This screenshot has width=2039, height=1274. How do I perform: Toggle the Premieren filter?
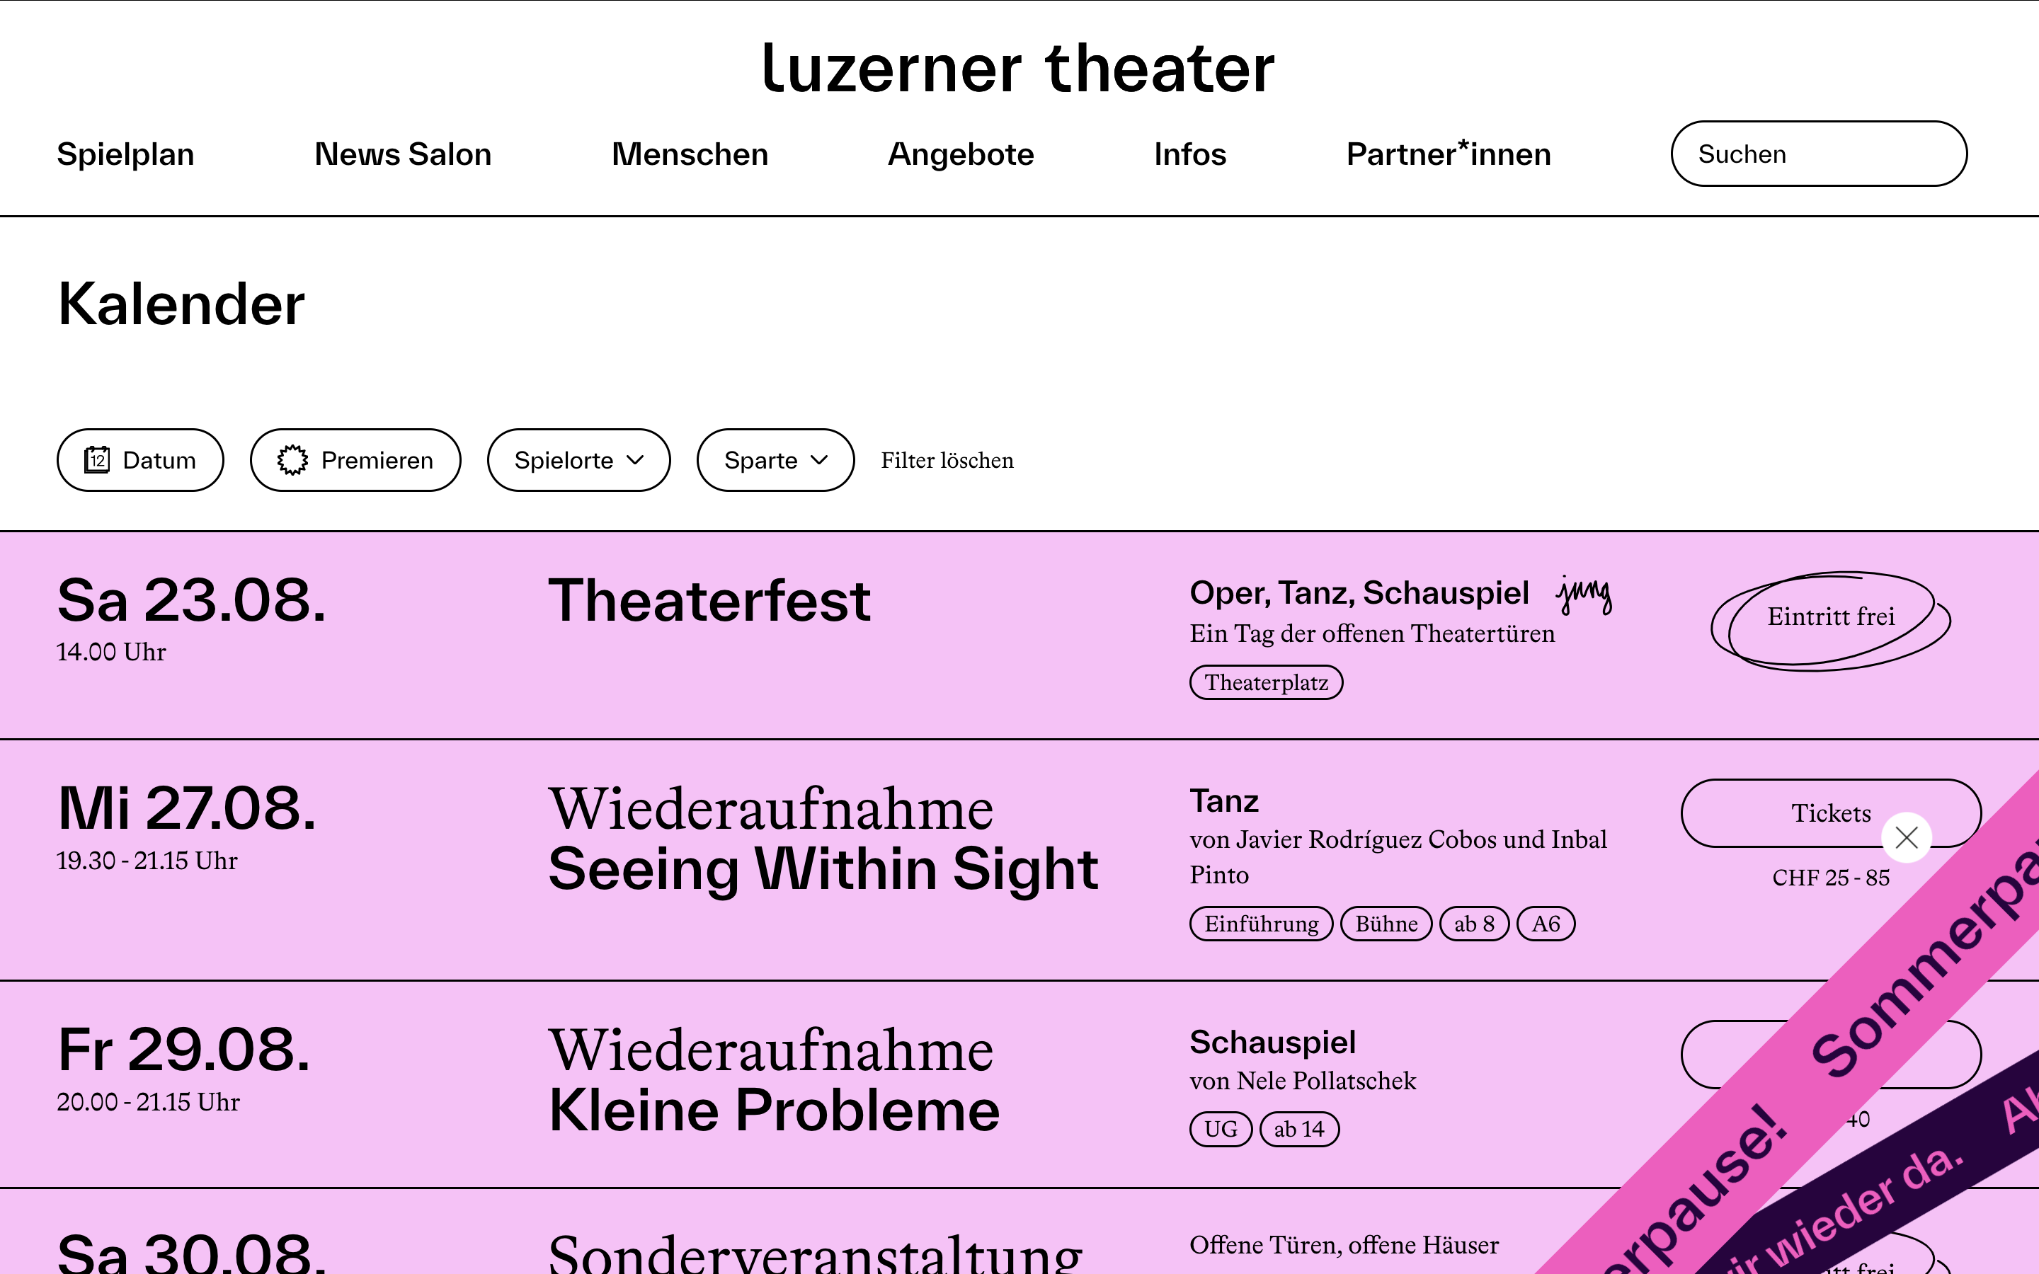point(355,460)
